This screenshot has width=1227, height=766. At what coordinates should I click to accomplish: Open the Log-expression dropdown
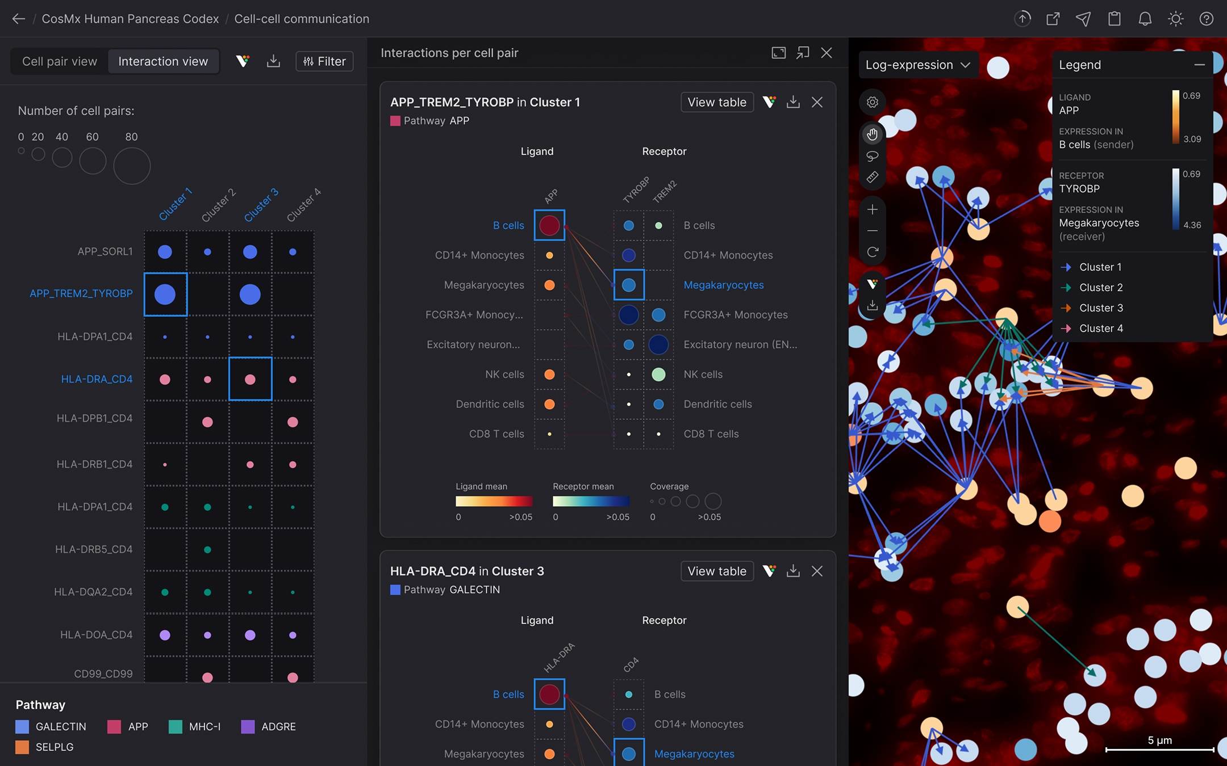point(917,65)
